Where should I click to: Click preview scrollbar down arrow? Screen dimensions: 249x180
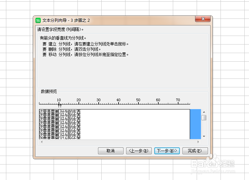(204, 136)
